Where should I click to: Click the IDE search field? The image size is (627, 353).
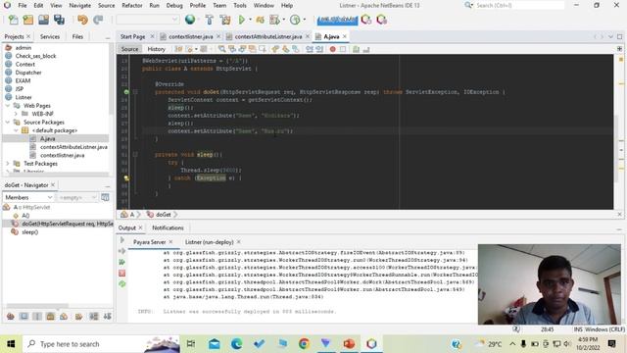tap(519, 5)
